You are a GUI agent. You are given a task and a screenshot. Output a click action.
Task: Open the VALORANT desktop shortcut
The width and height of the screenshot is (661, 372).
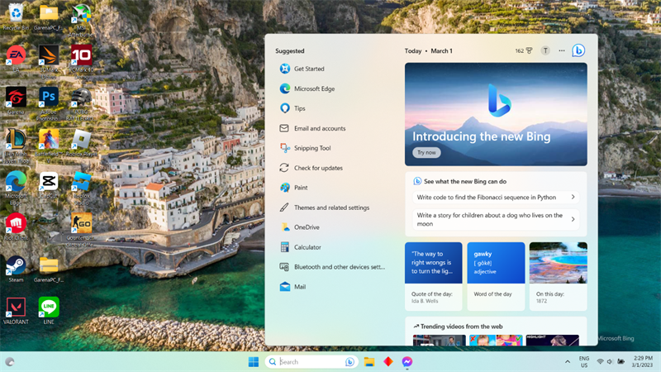[16, 311]
